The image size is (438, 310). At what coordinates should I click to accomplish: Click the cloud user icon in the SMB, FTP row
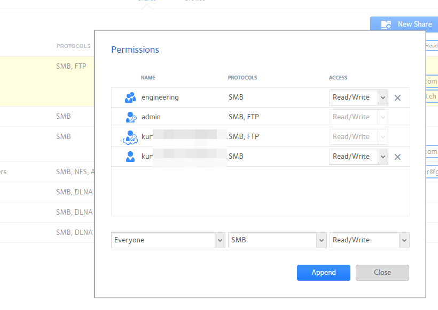point(130,137)
